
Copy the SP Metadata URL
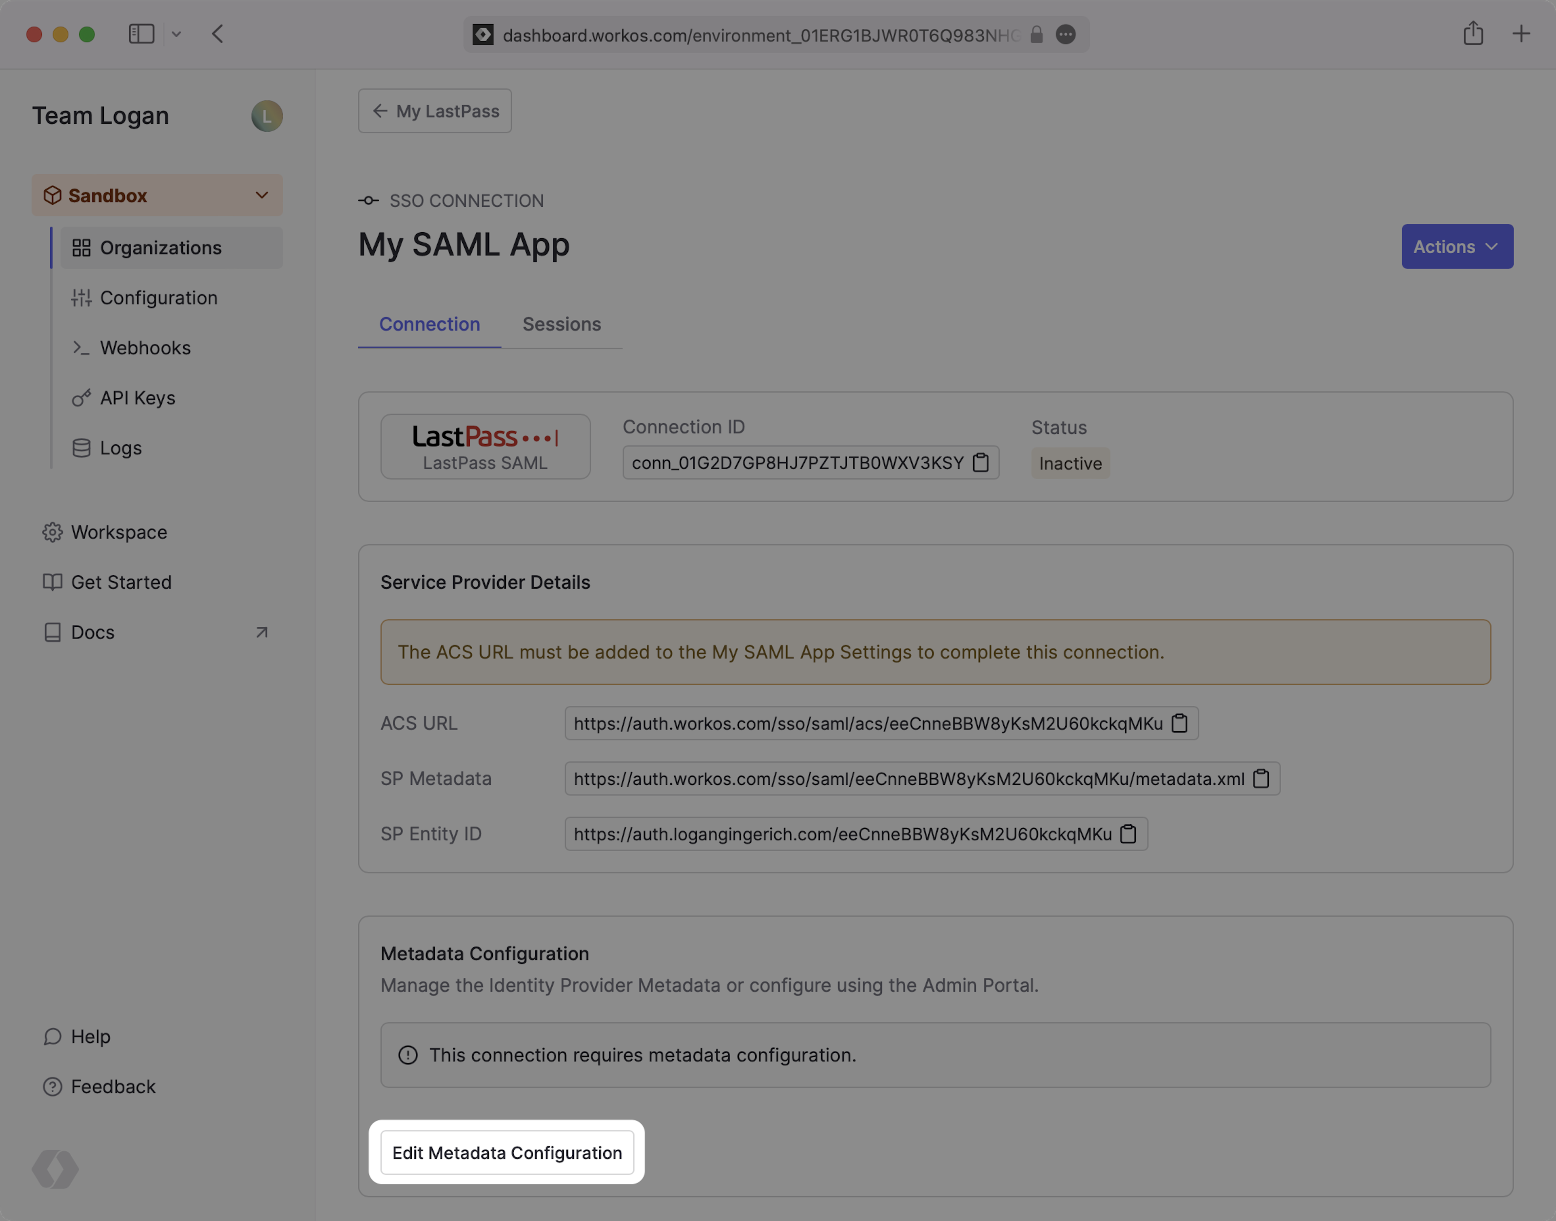1261,778
